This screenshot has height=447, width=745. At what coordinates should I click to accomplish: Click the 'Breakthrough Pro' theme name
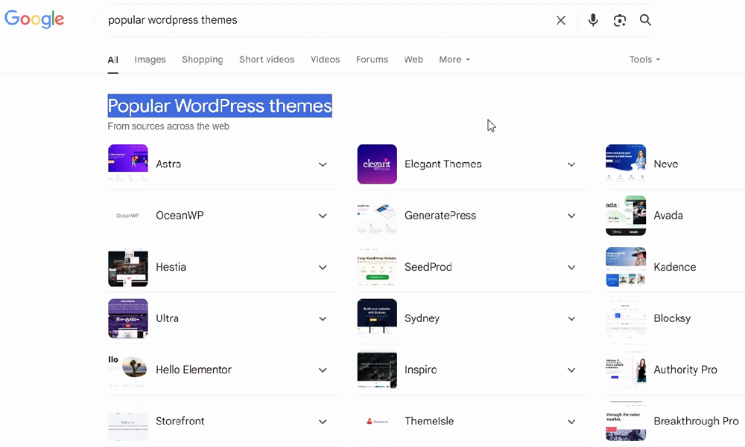pos(696,422)
